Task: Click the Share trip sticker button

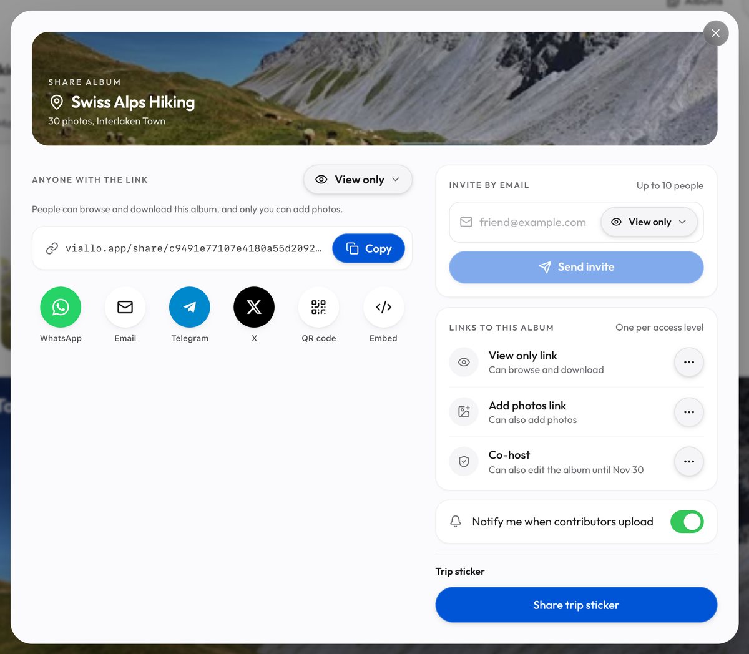Action: 576,605
